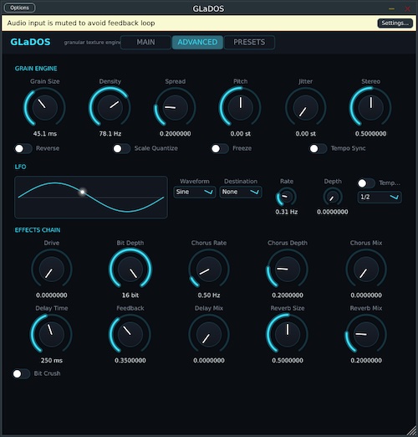Image resolution: width=418 pixels, height=437 pixels.
Task: Click the 0.50 Hz Chorus Rate value
Action: pos(209,295)
